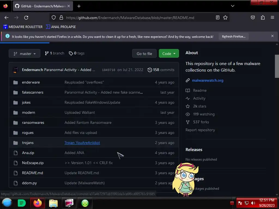The image size is (279, 209).
Task: Open the second bookmark in bookmarks bar
Action: pos(61,27)
